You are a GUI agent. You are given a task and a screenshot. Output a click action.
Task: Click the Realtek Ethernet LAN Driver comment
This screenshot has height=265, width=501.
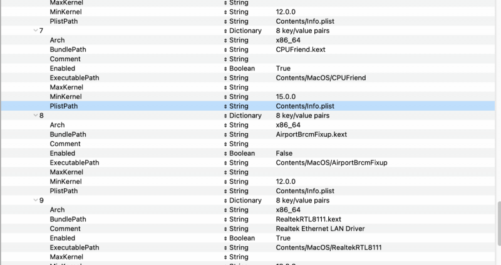[x=320, y=229]
